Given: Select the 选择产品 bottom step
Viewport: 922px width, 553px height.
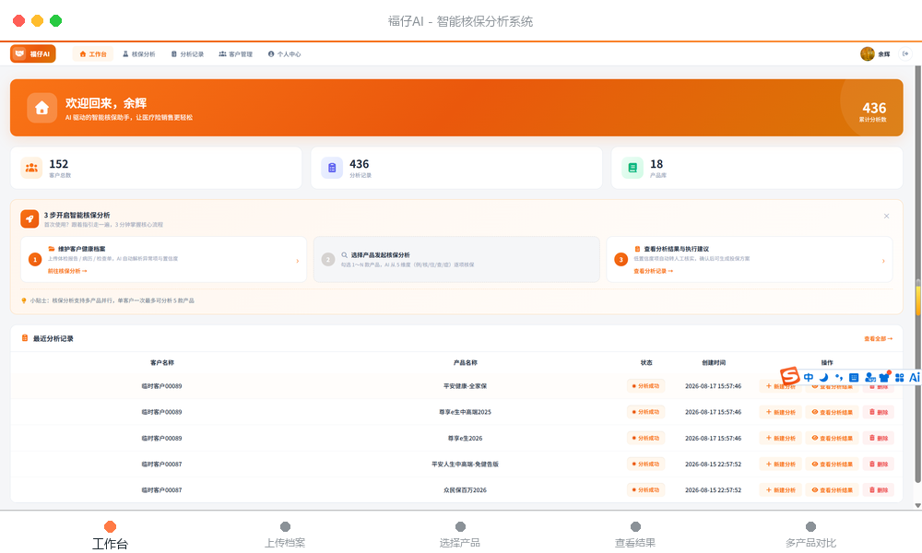Looking at the screenshot, I should [x=460, y=535].
